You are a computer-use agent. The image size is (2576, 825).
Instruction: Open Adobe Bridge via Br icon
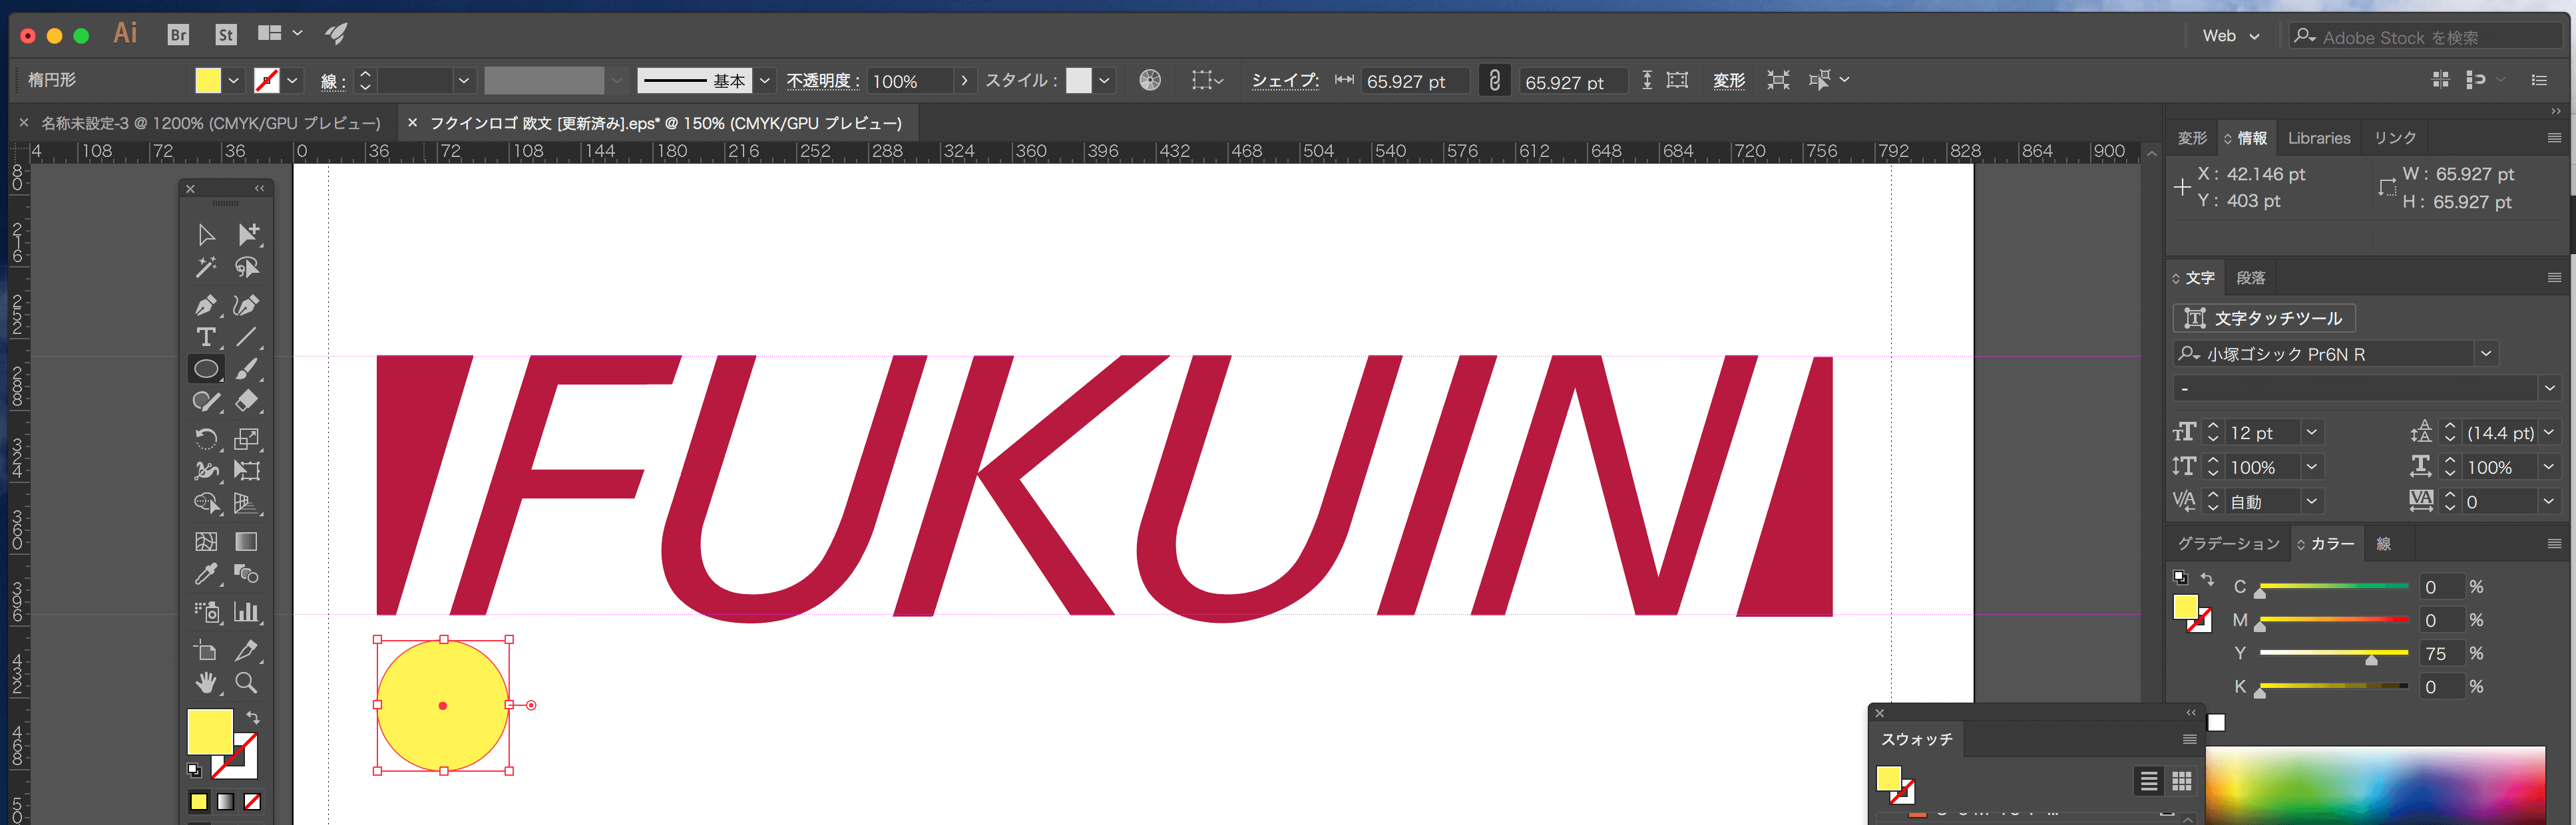[178, 35]
